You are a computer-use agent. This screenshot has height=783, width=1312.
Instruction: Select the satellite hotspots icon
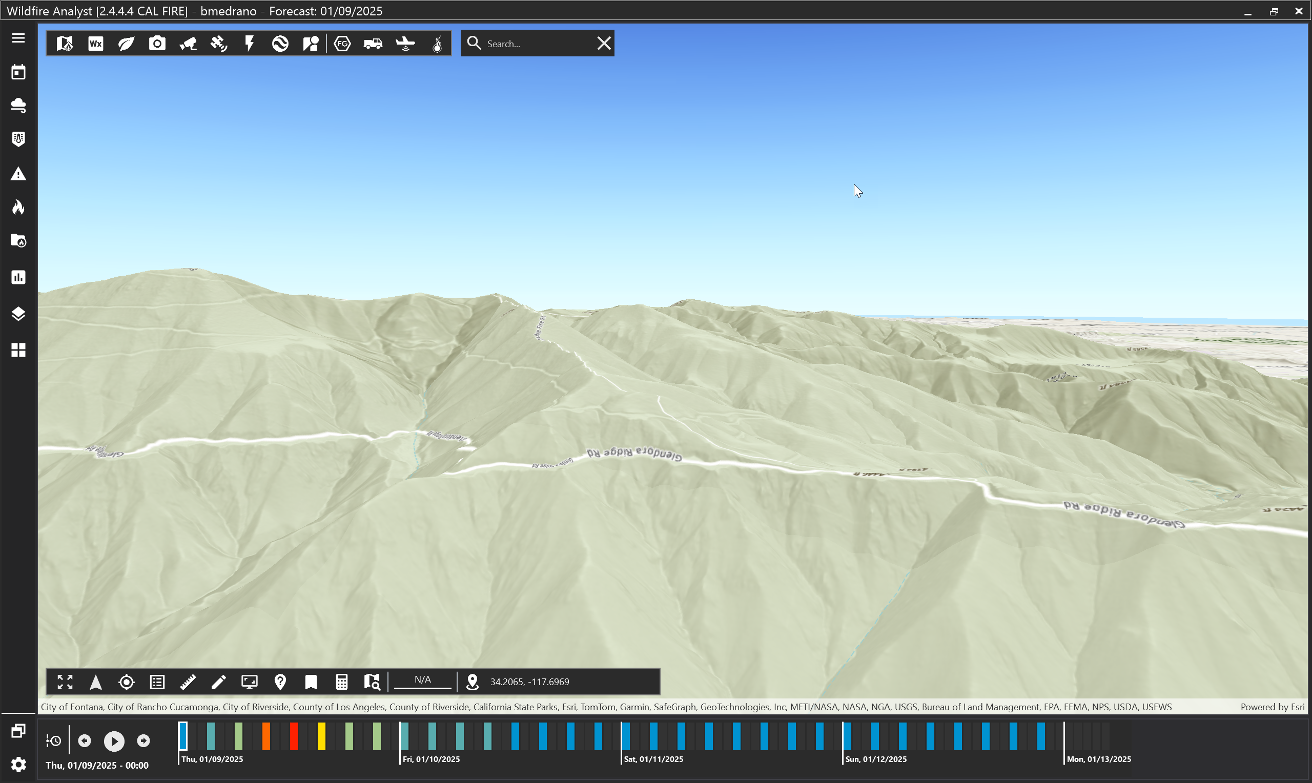[x=218, y=43]
